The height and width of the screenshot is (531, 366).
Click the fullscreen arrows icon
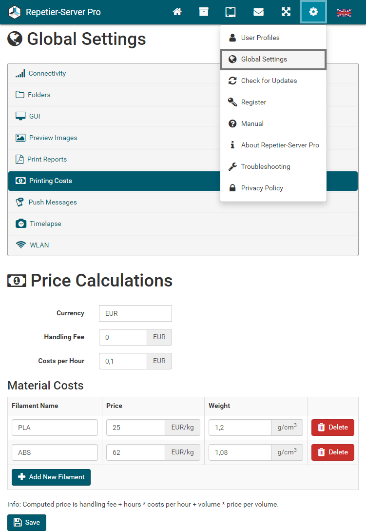click(x=286, y=12)
